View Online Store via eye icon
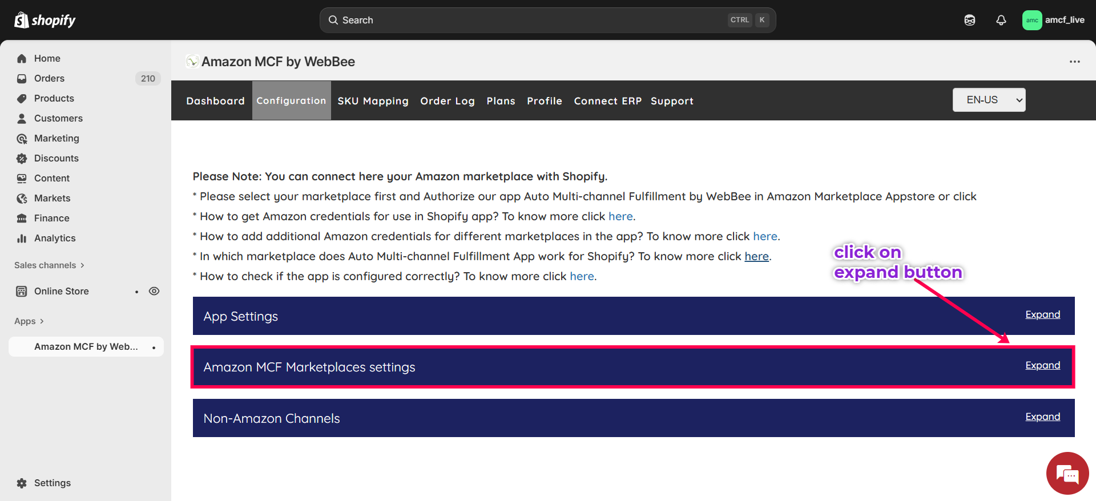The height and width of the screenshot is (501, 1096). (154, 291)
